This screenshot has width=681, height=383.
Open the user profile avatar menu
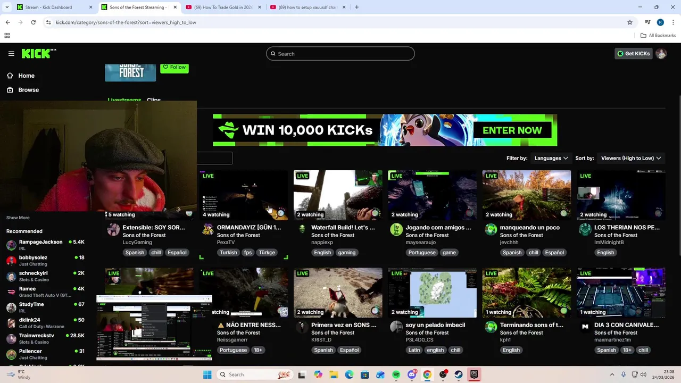pyautogui.click(x=661, y=54)
